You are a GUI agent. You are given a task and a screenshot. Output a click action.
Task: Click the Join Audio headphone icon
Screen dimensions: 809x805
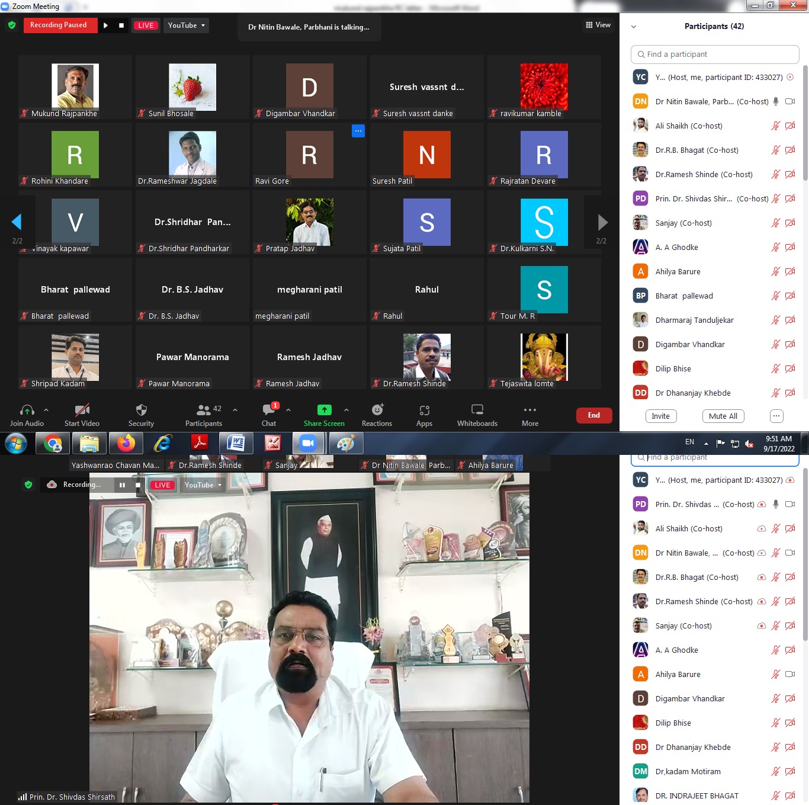click(27, 410)
